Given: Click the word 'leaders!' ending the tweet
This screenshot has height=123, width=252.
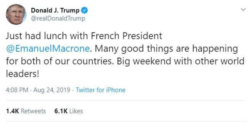Looking at the screenshot, I should point(22,74).
